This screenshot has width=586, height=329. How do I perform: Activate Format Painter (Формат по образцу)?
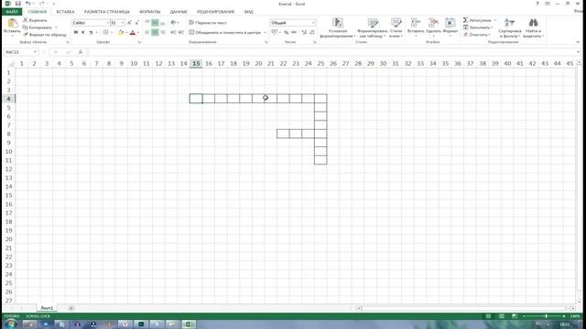pyautogui.click(x=45, y=35)
